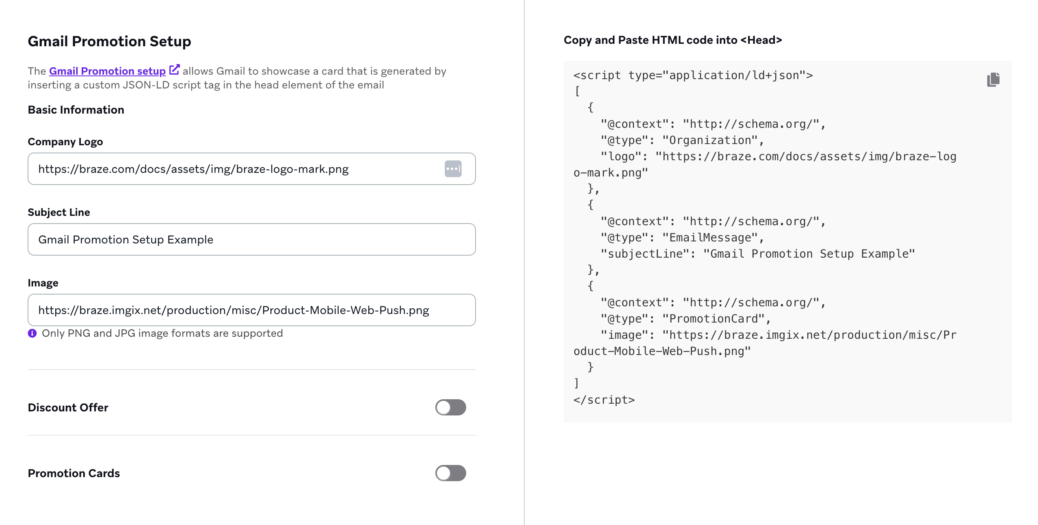Click the Copy and Paste HTML code heading
The width and height of the screenshot is (1038, 525).
click(x=673, y=40)
